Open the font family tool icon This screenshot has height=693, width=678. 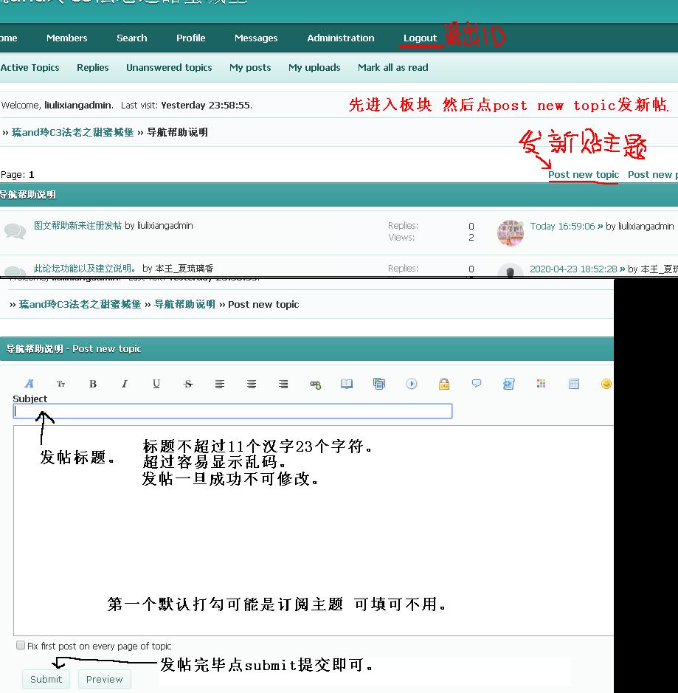click(x=30, y=384)
